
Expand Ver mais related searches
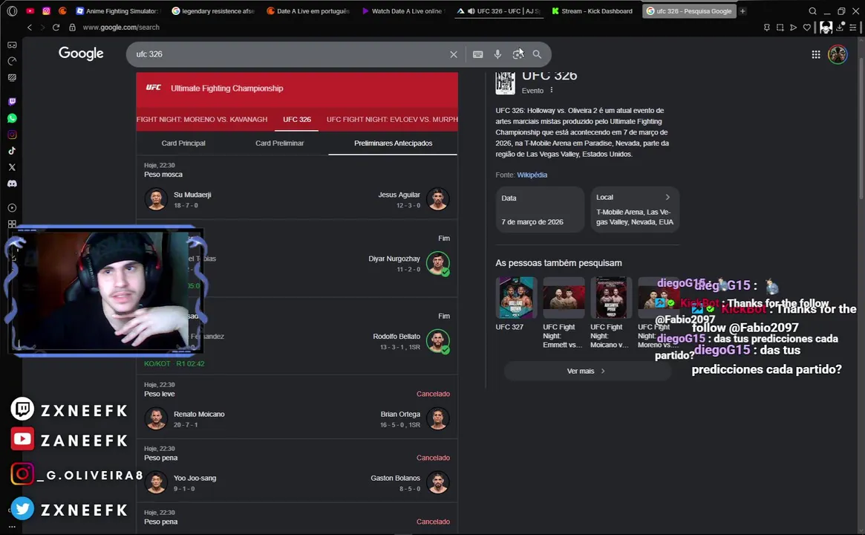click(x=587, y=371)
